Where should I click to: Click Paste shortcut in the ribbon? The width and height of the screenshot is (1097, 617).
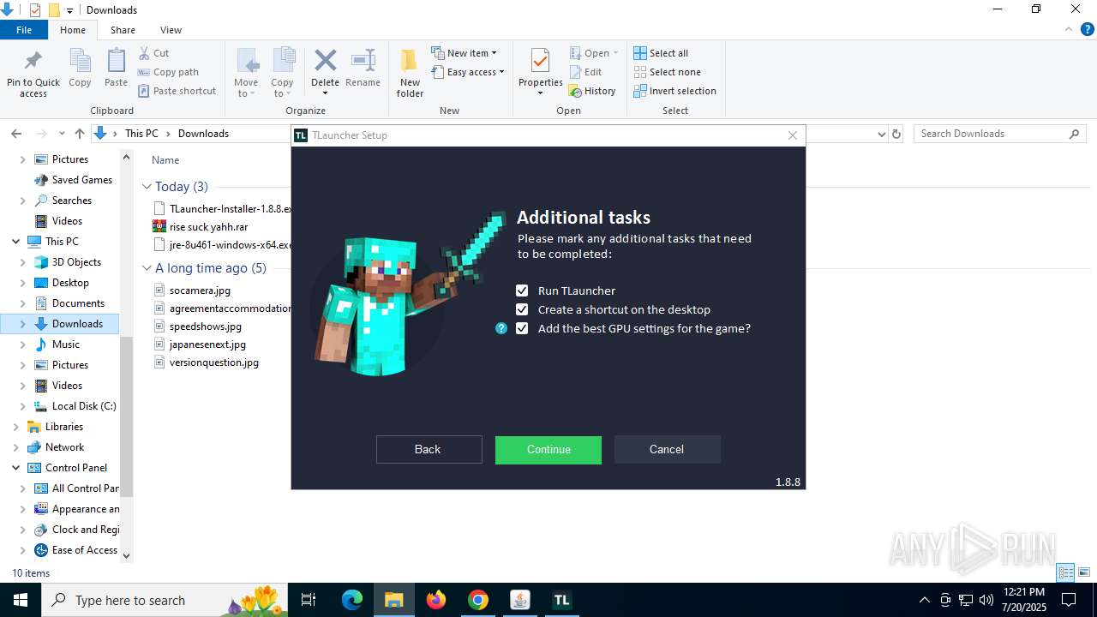(x=177, y=91)
